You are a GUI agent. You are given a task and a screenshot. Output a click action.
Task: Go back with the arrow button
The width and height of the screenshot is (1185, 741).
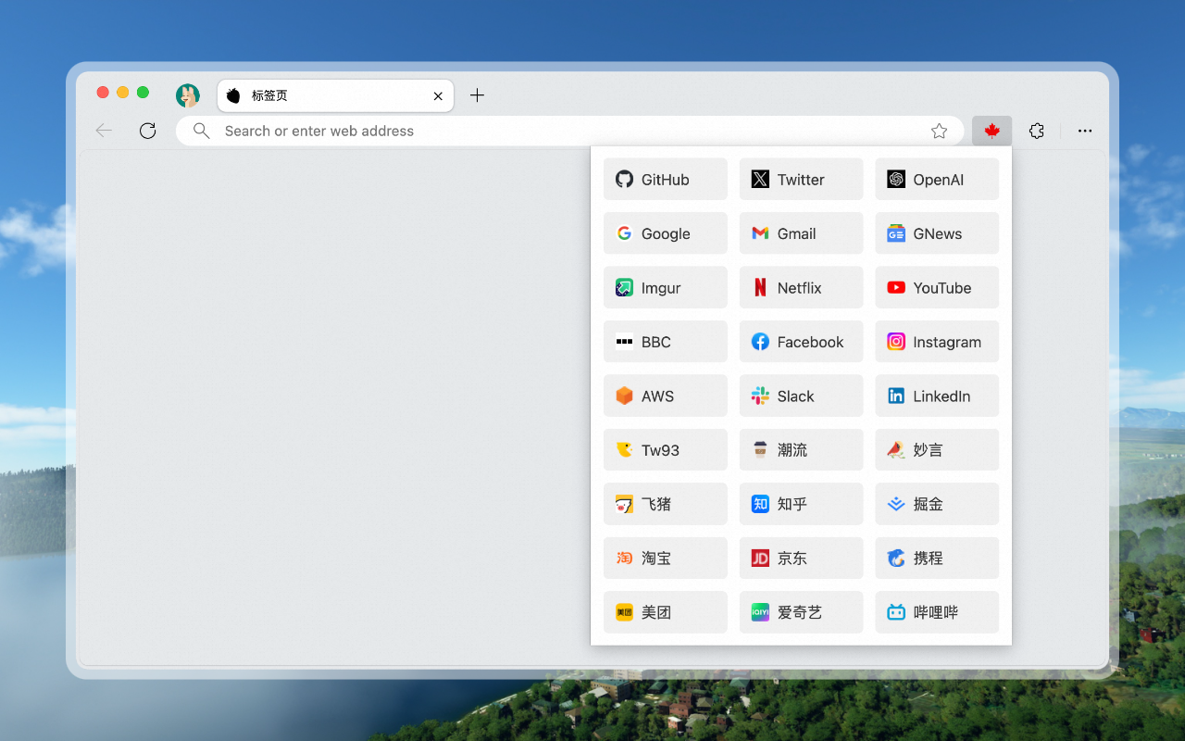click(104, 131)
